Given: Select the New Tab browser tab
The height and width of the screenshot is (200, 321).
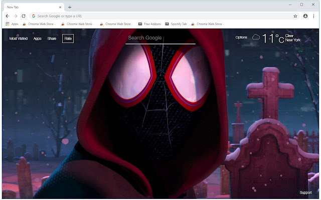Looking at the screenshot, I should pos(34,7).
